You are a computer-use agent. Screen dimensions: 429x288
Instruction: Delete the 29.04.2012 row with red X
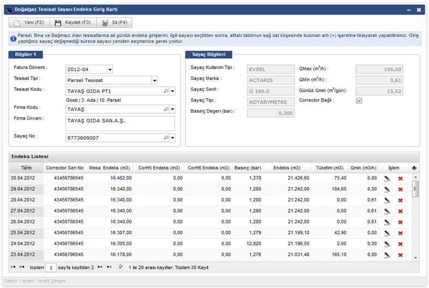click(x=400, y=189)
